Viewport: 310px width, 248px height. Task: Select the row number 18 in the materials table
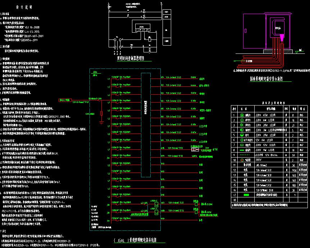[234, 200]
